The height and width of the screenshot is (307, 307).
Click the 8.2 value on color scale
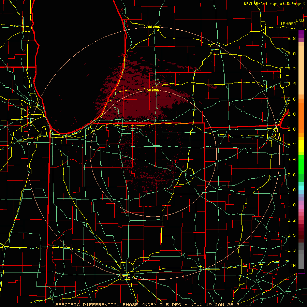coord(292,69)
